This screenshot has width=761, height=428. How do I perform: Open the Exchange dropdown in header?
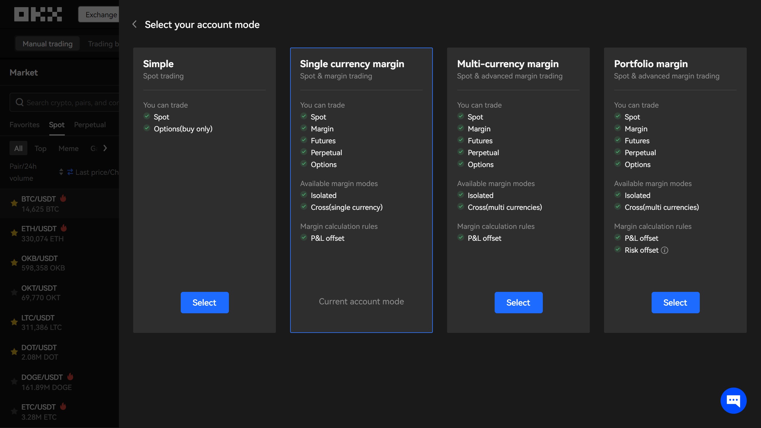coord(99,15)
